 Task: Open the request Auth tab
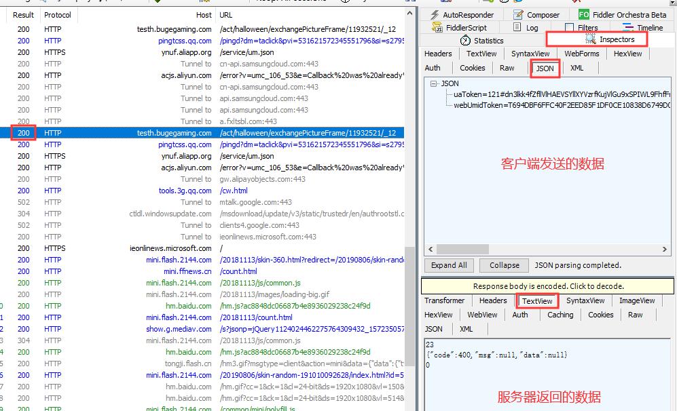coord(432,68)
